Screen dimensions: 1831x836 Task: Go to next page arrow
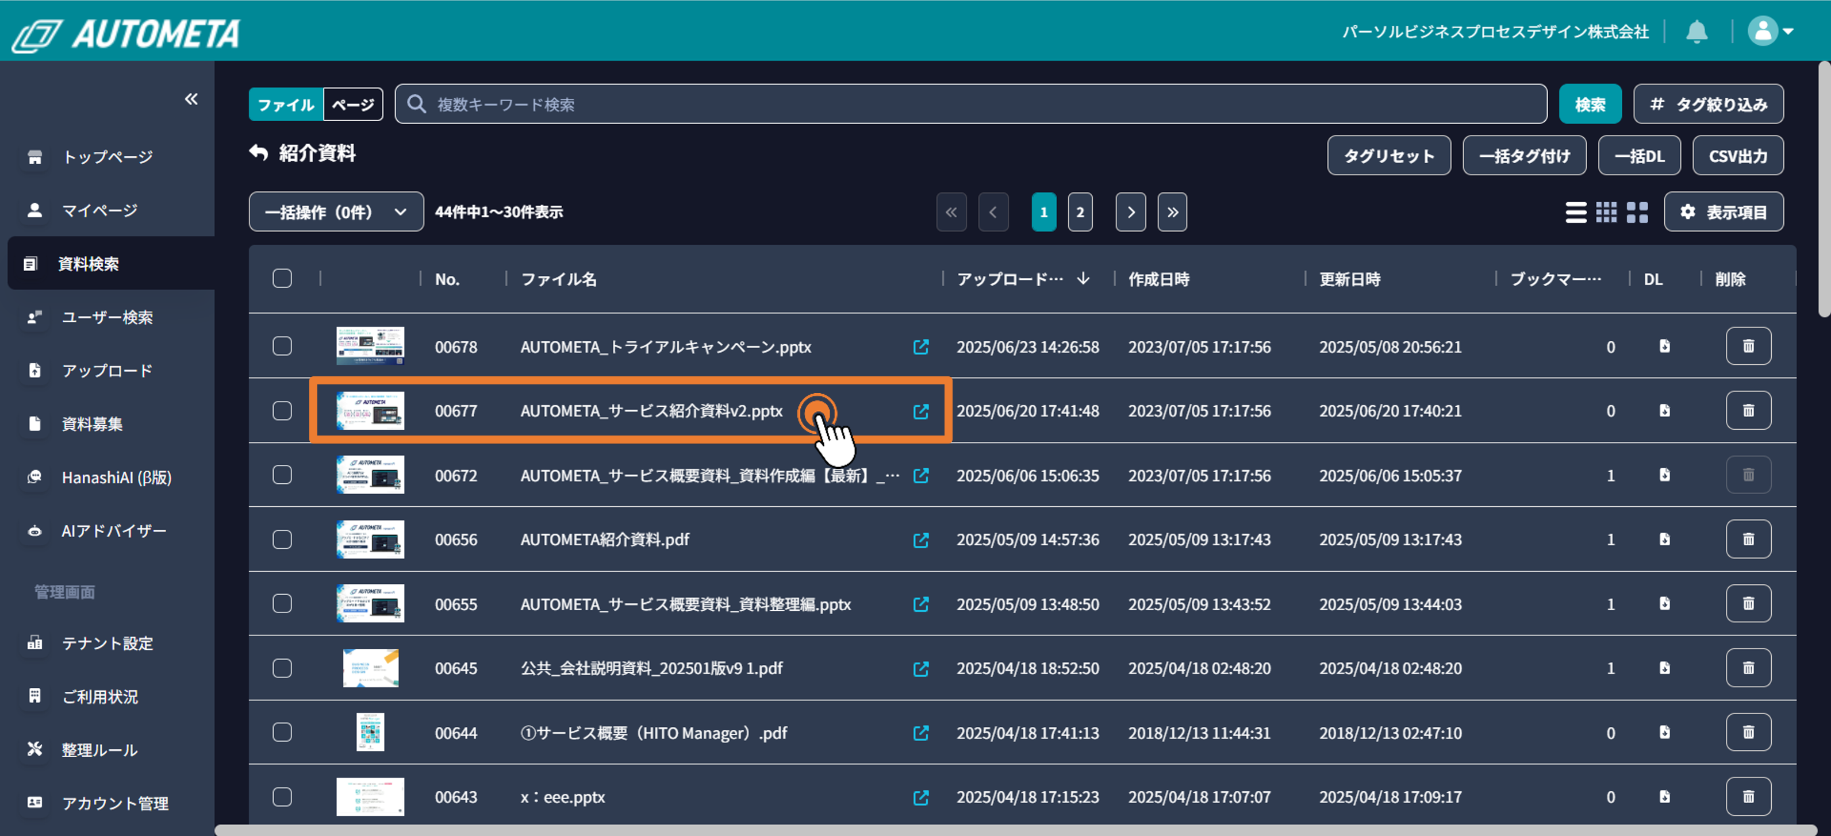coord(1130,211)
